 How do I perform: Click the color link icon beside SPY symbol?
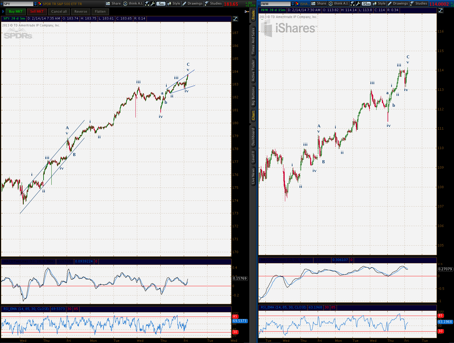[40, 4]
